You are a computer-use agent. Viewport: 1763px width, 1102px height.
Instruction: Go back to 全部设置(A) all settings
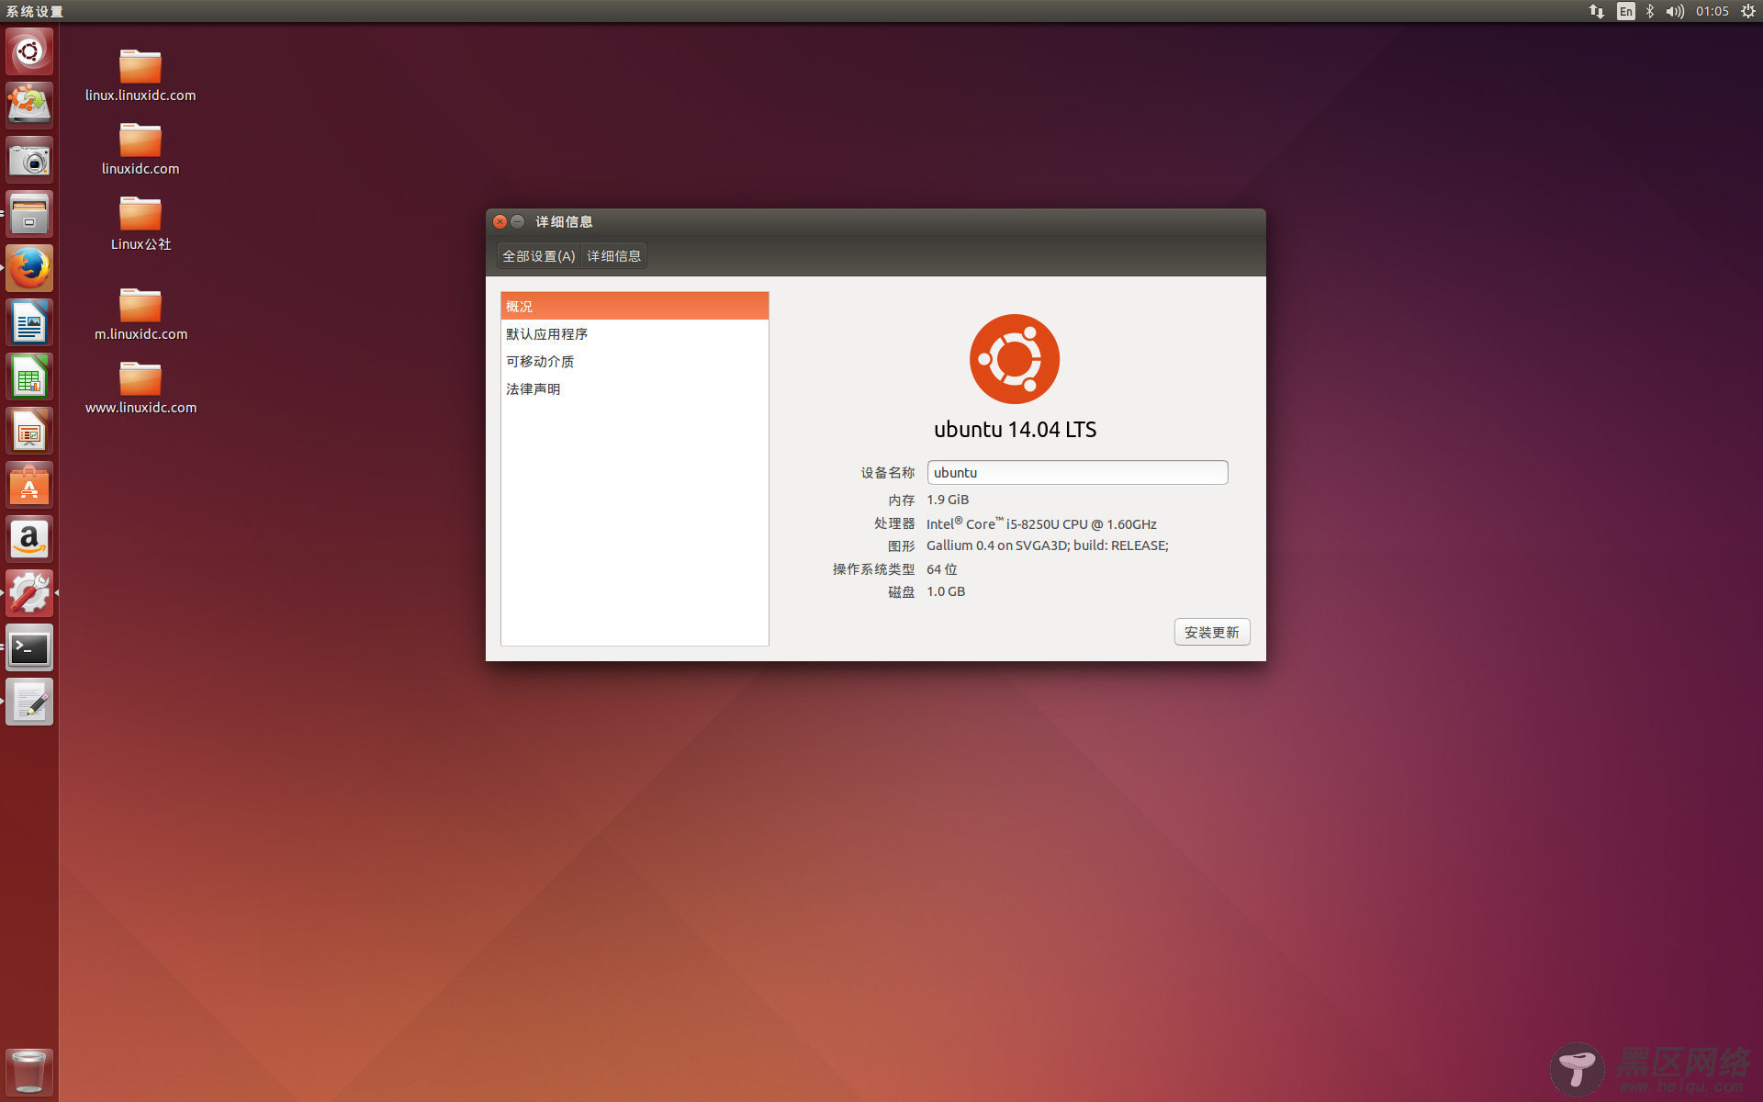539,256
